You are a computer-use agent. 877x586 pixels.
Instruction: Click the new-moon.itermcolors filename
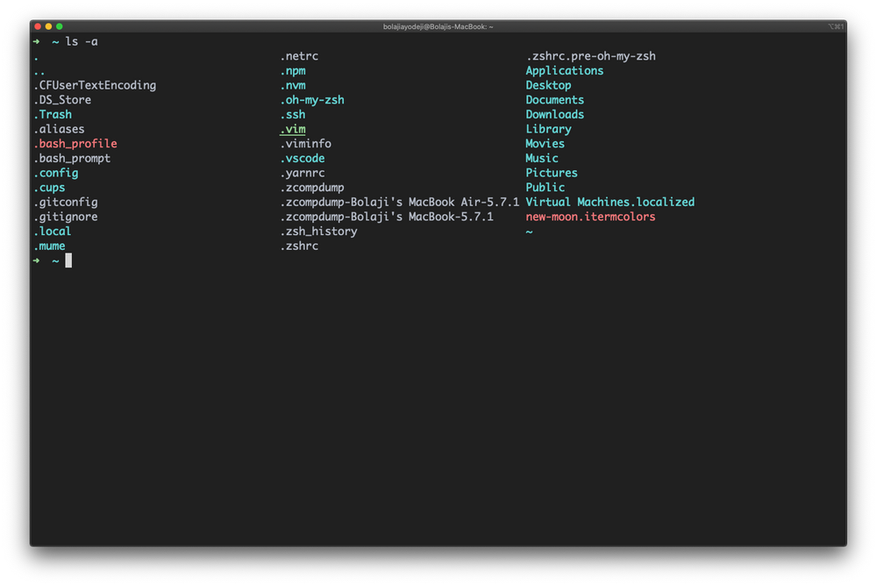pyautogui.click(x=586, y=216)
